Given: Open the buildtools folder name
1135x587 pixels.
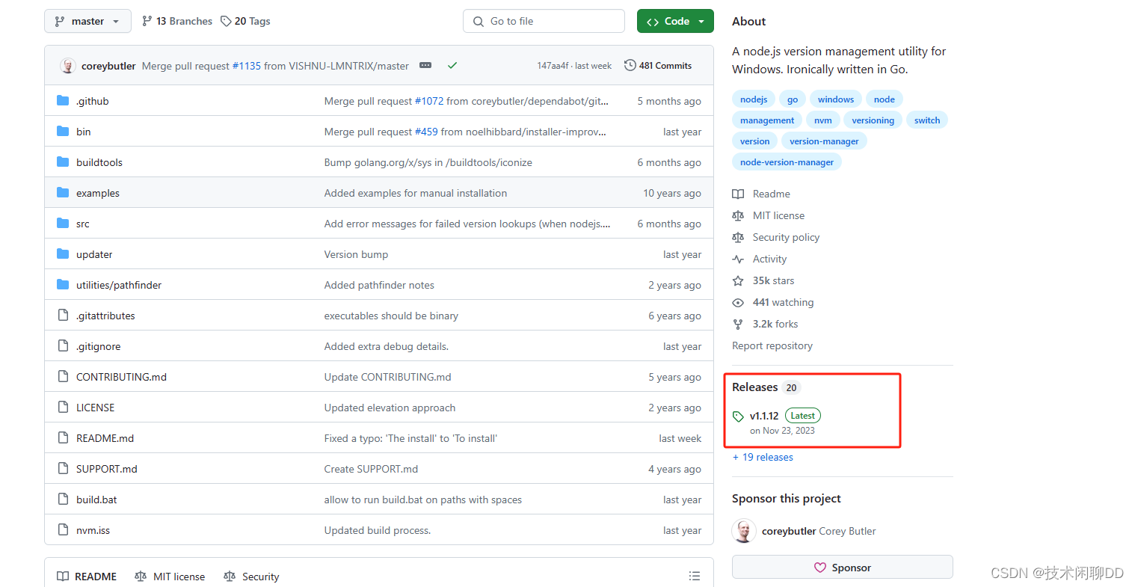Looking at the screenshot, I should [x=99, y=162].
